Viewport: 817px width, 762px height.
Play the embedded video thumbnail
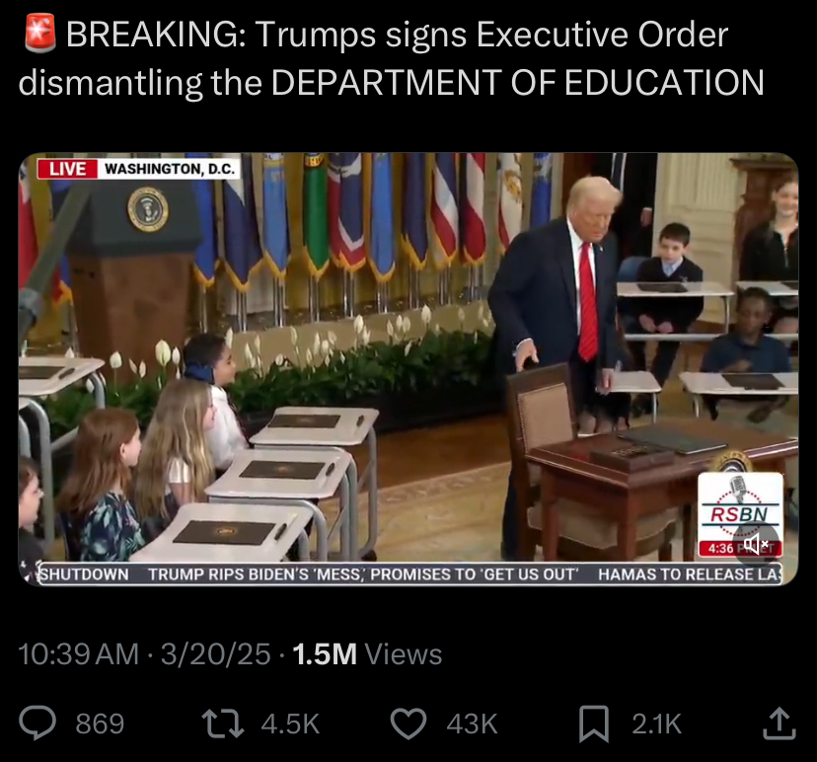click(x=408, y=369)
